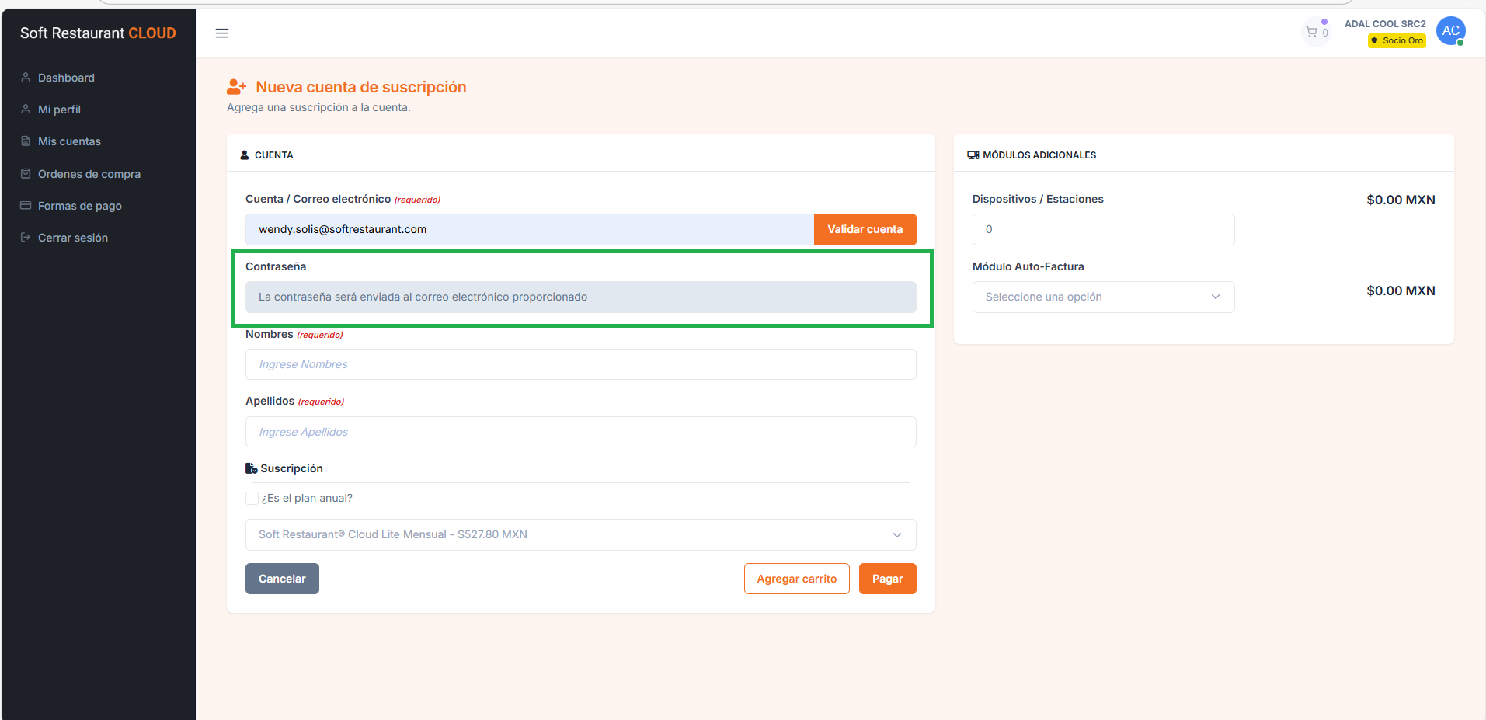Click the Dashboard sidebar icon
The width and height of the screenshot is (1486, 720).
click(x=26, y=78)
